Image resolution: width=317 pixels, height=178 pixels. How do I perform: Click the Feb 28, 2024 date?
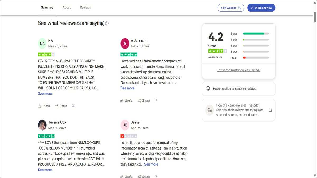(140, 46)
